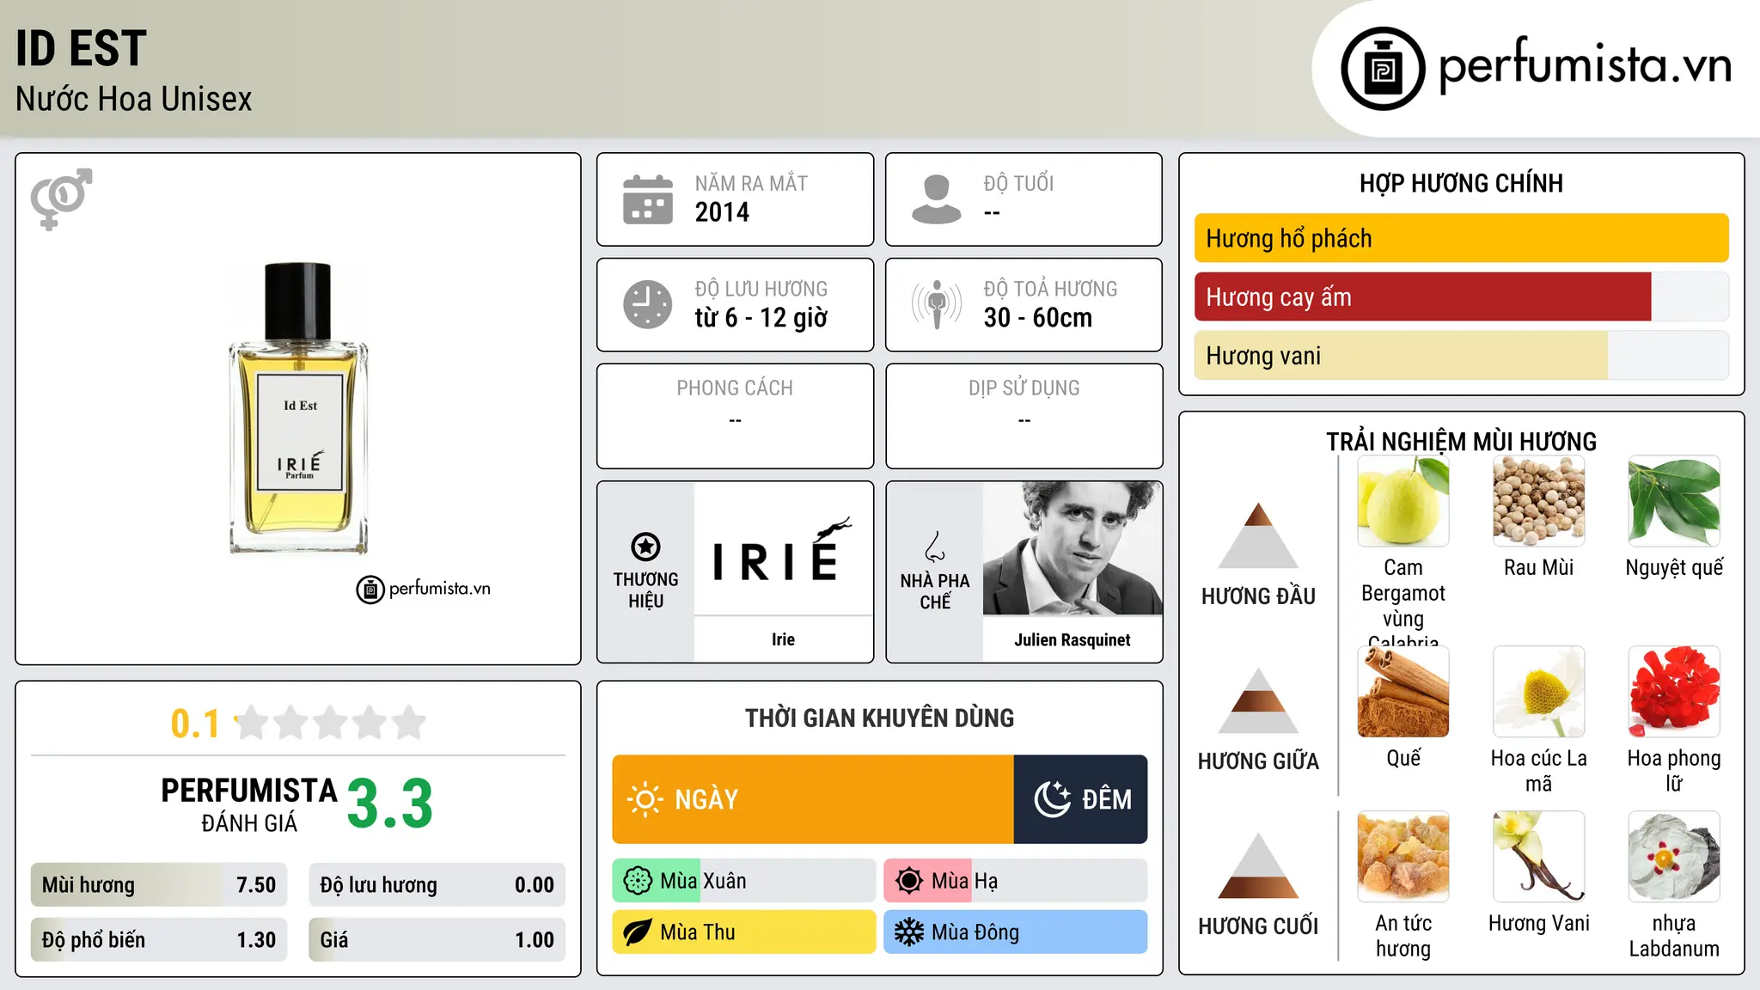Click the IRIÉ brand logo image
Screen dimensions: 1760x990
click(783, 550)
